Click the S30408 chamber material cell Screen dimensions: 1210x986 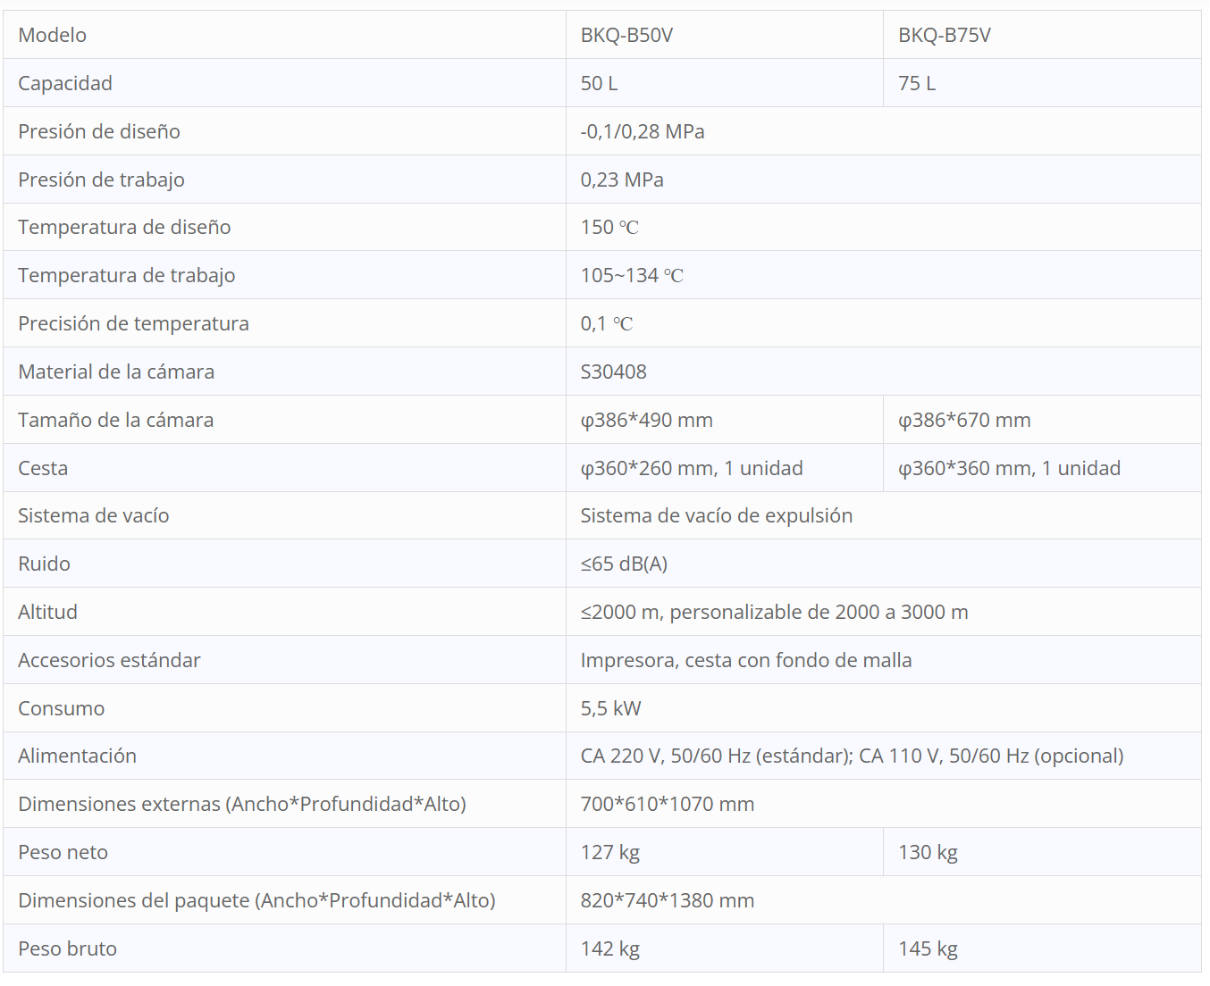tap(613, 372)
